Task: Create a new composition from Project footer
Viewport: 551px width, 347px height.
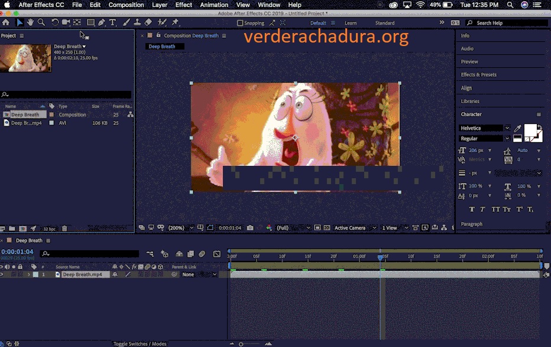Action: (23, 228)
